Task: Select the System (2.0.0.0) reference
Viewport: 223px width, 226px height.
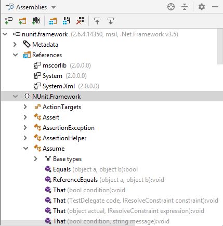Action: (64, 76)
